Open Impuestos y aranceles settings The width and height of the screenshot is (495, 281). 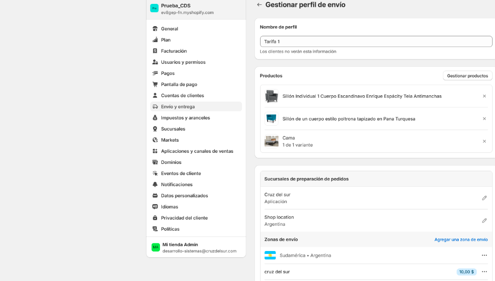(185, 118)
